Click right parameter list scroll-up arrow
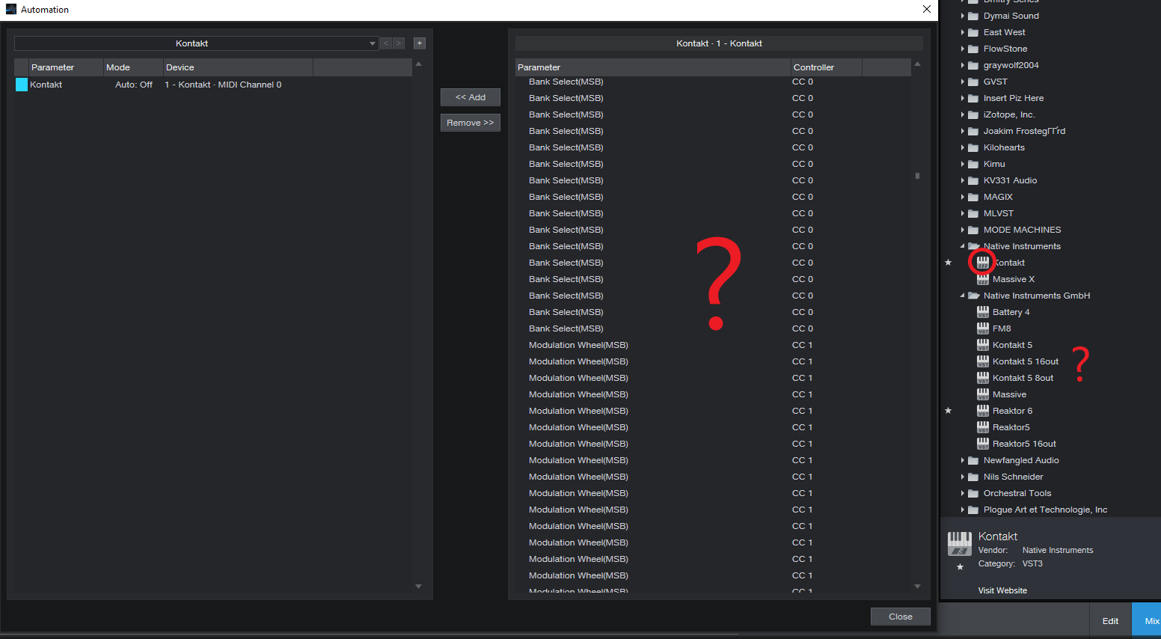 [917, 64]
